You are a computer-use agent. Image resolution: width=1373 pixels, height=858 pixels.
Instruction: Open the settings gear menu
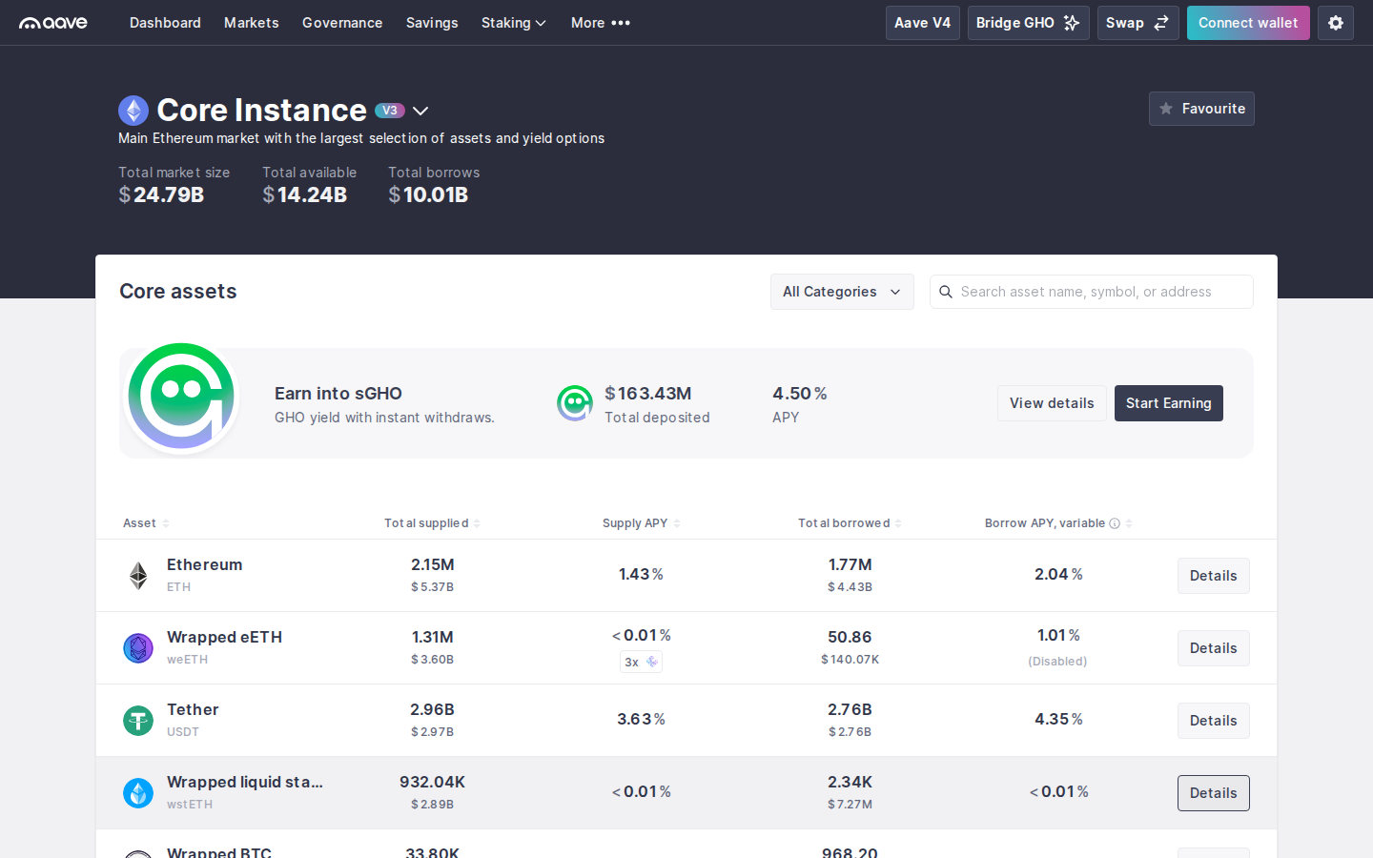[1336, 23]
